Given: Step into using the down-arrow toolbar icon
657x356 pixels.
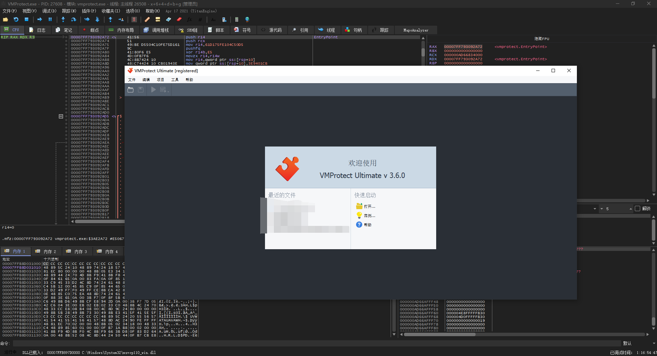Looking at the screenshot, I should pyautogui.click(x=63, y=20).
